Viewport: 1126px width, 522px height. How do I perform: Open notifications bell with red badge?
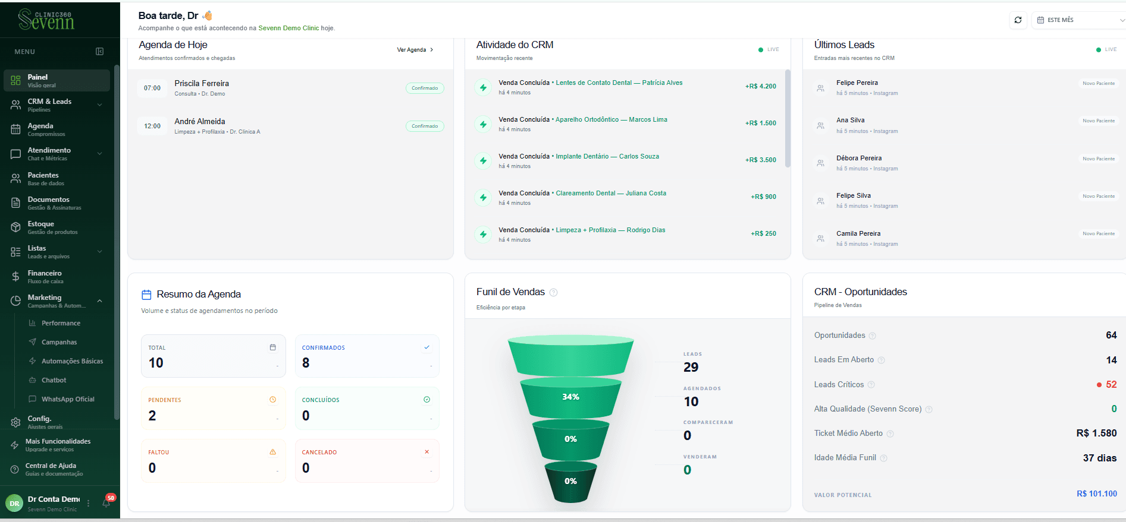point(106,503)
